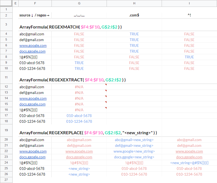Viewport: 217px width, 183px height.
Task: Click FALSE in column I row 10
Action: click(189, 68)
